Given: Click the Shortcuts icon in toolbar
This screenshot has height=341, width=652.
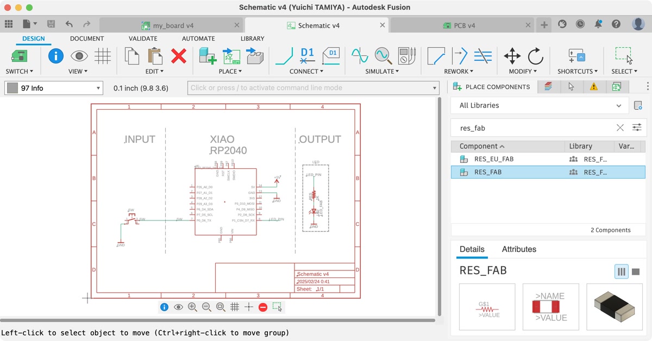Looking at the screenshot, I should pyautogui.click(x=576, y=56).
